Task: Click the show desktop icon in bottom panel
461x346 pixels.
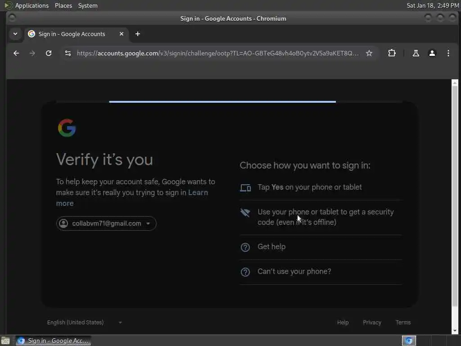Action: 5,341
